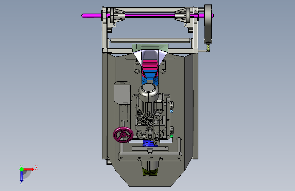Select the dark actuator on the right side

coord(208,34)
